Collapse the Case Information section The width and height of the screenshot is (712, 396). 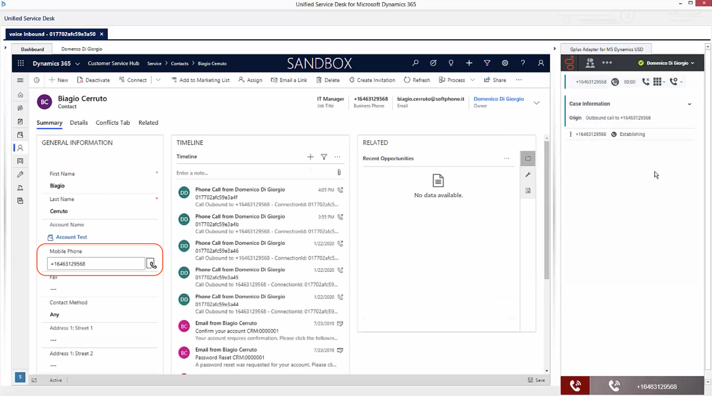tap(689, 104)
